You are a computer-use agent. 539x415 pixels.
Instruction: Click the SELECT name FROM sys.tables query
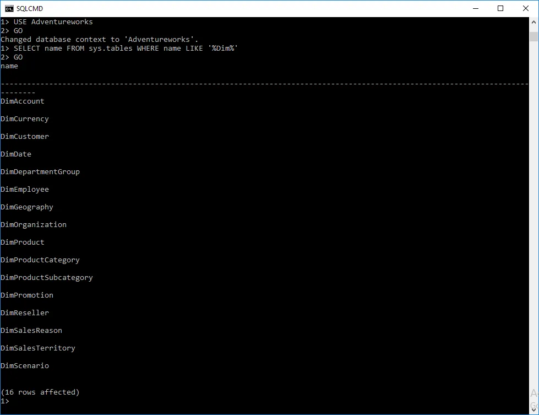[126, 48]
